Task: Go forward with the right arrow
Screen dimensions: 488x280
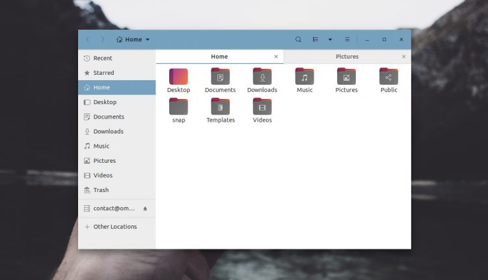Action: [102, 40]
